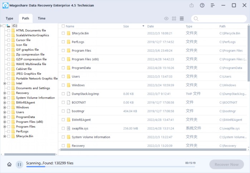Viewport: 250px width, 173px height.
Task: Click the Zip compression file folder icon
Action: 13,54
